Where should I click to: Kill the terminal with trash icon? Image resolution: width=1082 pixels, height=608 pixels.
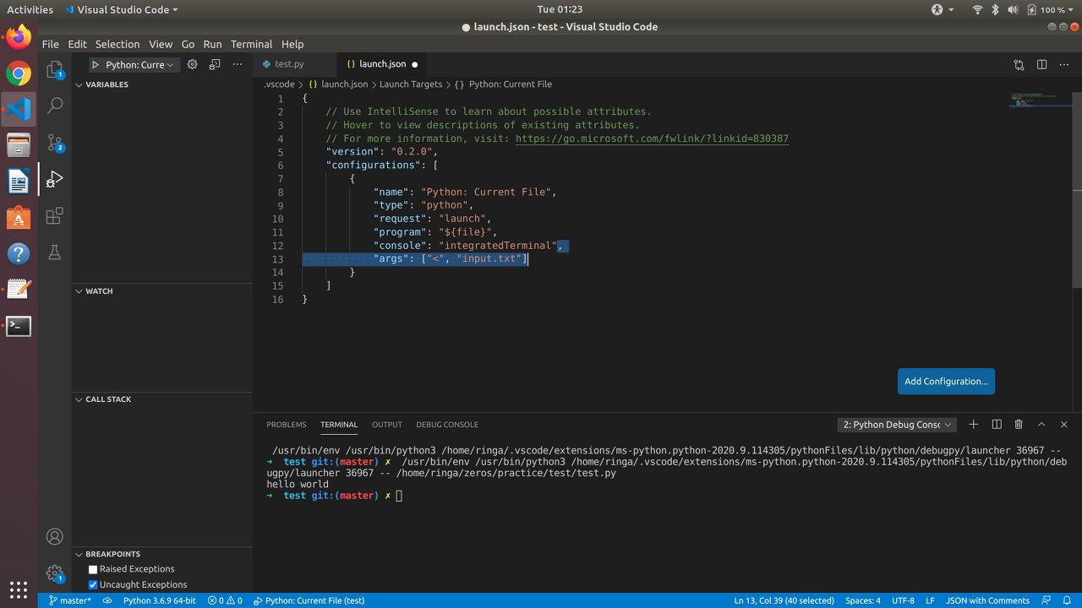click(x=1019, y=425)
